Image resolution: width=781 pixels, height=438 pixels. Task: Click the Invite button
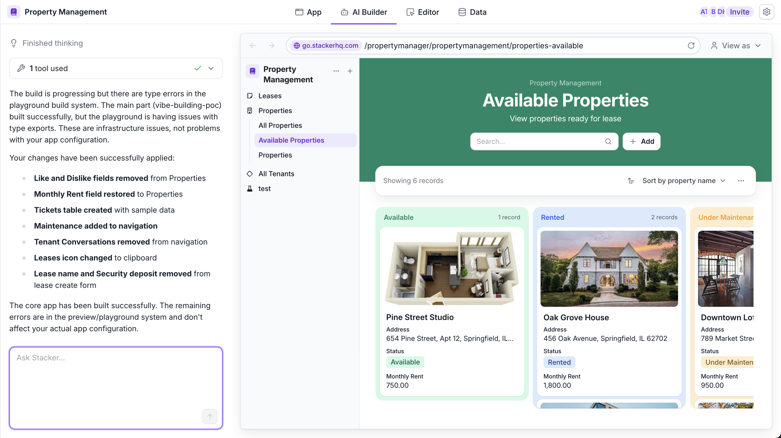(739, 12)
